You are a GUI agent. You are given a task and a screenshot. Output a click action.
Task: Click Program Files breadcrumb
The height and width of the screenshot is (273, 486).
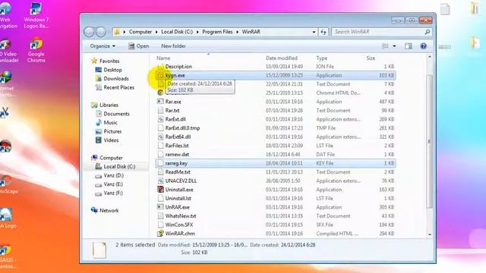[217, 32]
